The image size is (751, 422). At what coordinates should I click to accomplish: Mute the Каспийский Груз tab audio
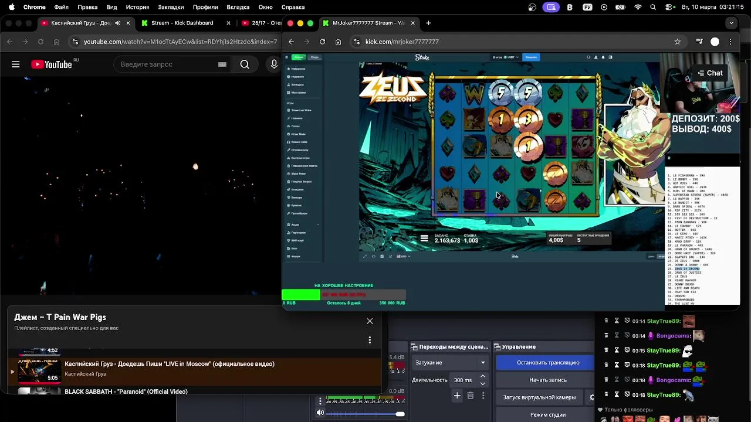(118, 23)
